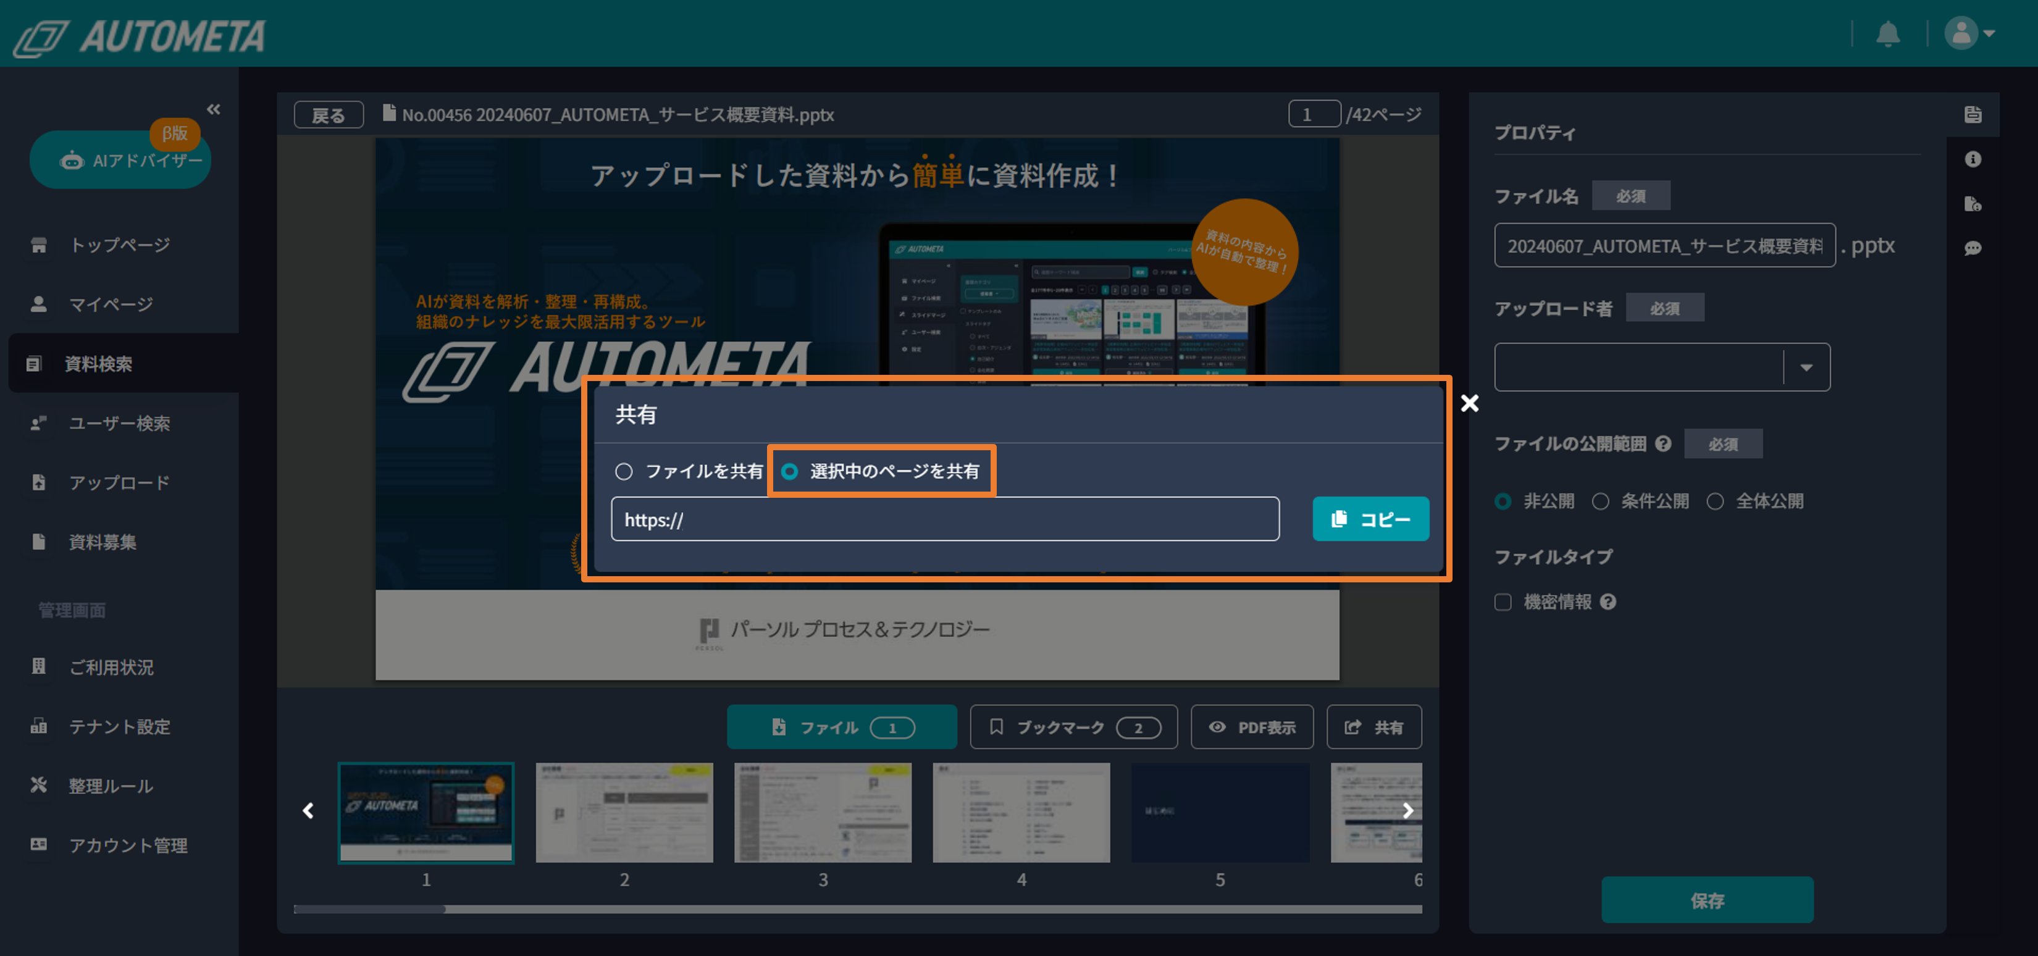
Task: Open 資料募集 in sidebar
Action: point(119,542)
